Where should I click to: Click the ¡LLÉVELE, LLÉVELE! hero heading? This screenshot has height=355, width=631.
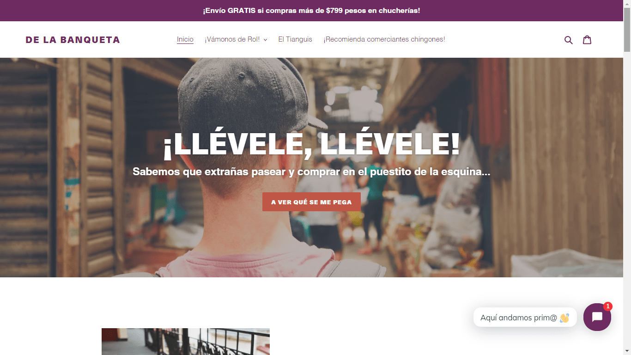coord(312,144)
